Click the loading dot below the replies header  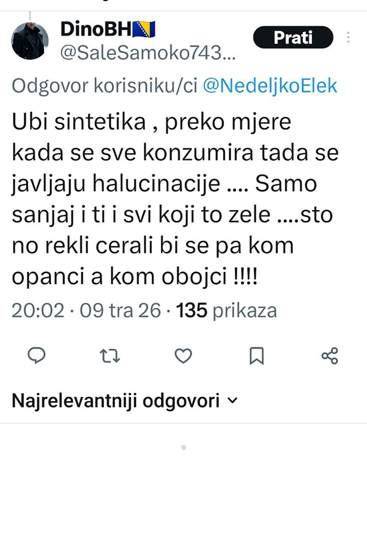click(183, 448)
